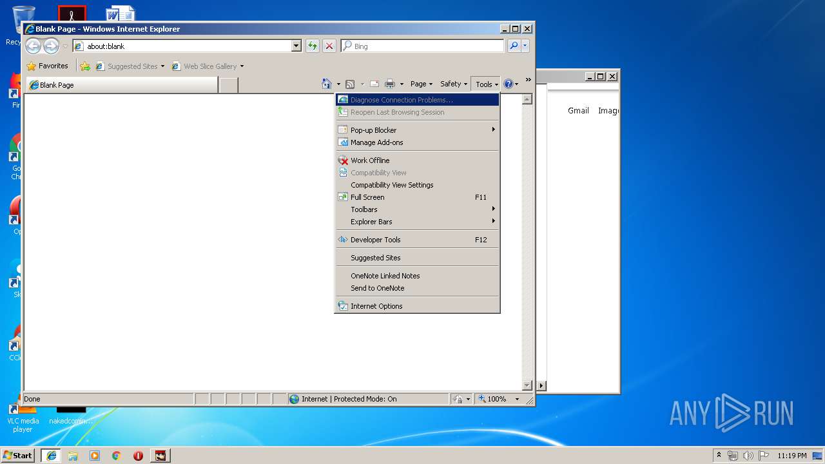Close the Tools menu button

click(486, 84)
